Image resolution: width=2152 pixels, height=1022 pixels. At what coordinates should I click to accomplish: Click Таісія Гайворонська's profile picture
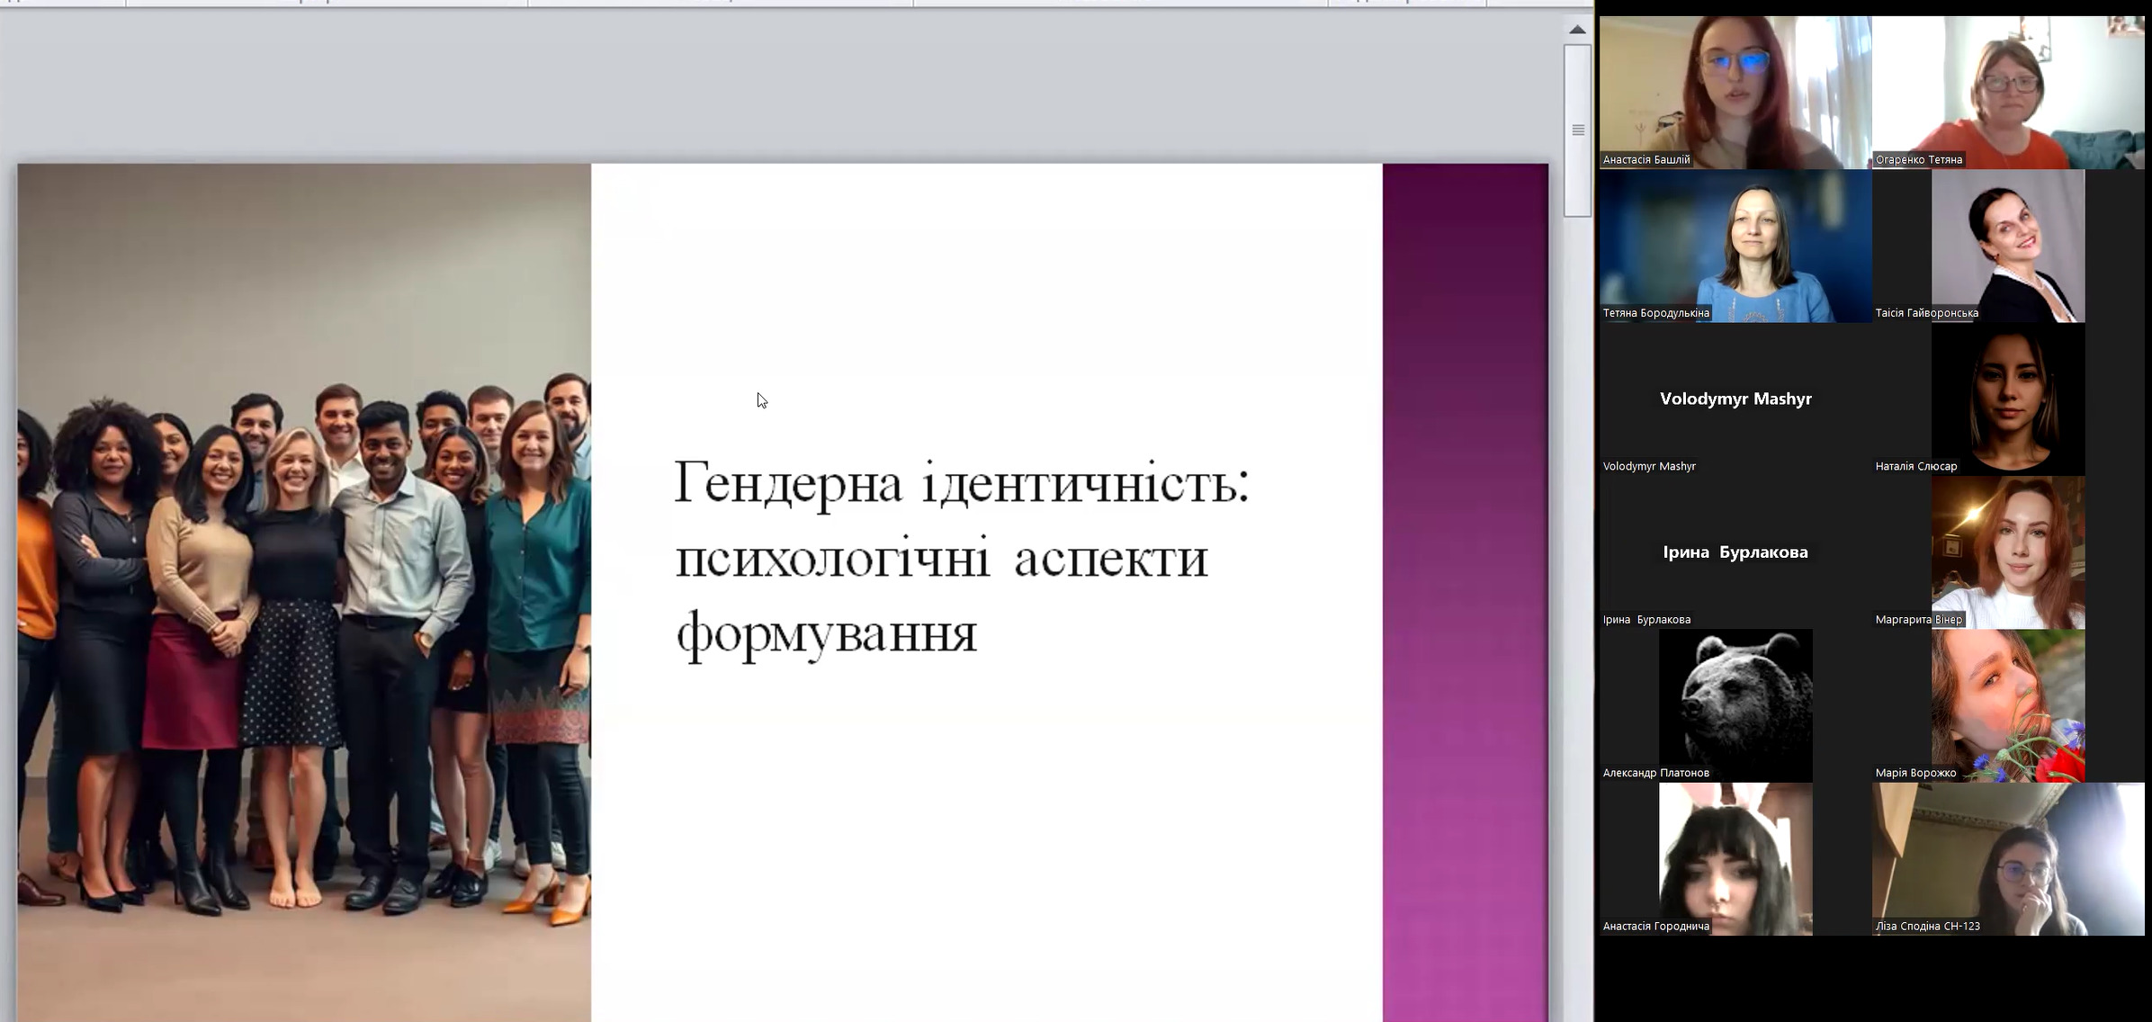pyautogui.click(x=2008, y=245)
